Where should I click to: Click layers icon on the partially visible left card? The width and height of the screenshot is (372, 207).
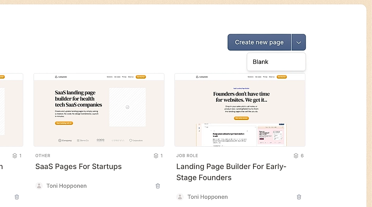tap(15, 156)
